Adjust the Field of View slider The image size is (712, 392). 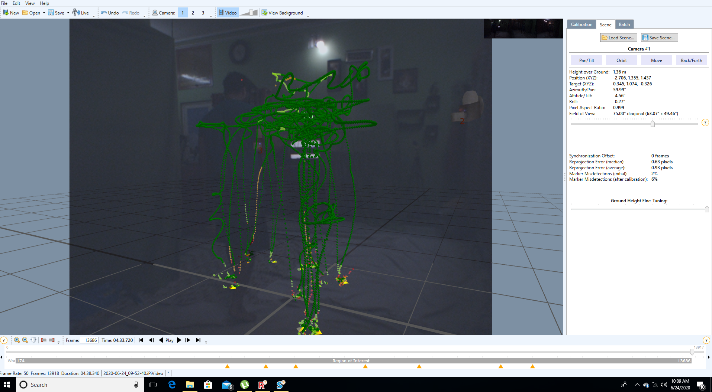click(x=653, y=124)
